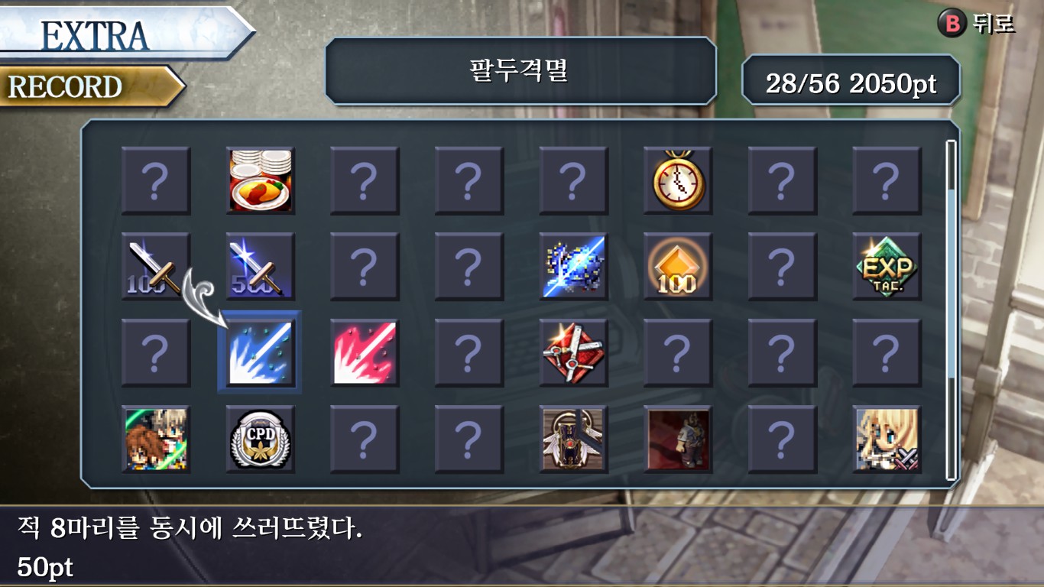Open the RECORD tab
Image resolution: width=1044 pixels, height=587 pixels.
(92, 86)
